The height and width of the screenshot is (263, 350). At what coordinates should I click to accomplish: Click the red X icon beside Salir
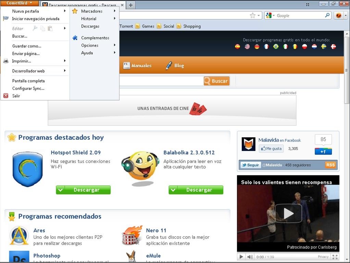tap(6, 96)
